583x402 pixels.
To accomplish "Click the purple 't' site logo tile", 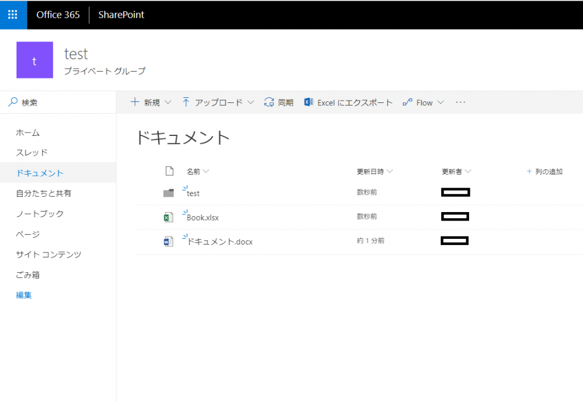I will click(x=35, y=60).
